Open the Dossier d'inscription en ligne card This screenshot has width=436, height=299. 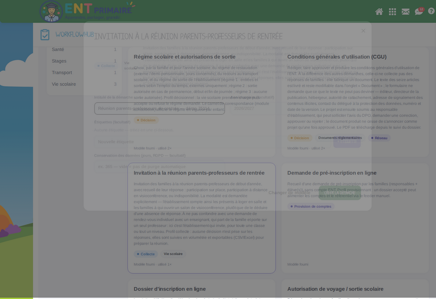(x=202, y=289)
